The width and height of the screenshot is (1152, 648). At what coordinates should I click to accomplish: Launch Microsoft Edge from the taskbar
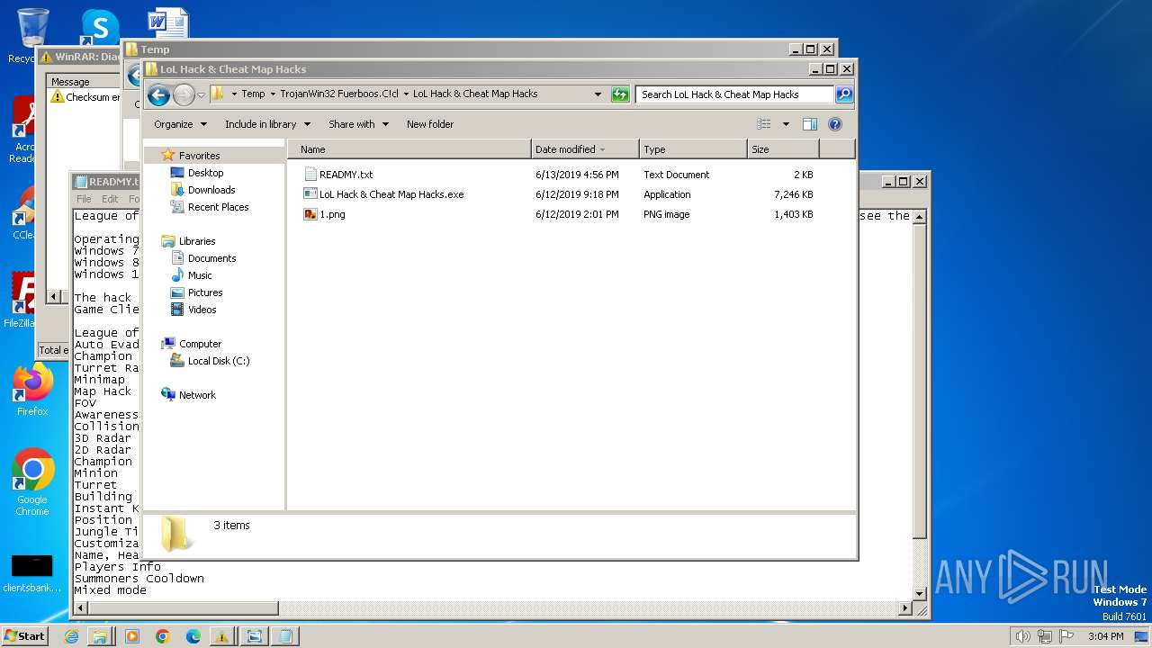pos(193,636)
